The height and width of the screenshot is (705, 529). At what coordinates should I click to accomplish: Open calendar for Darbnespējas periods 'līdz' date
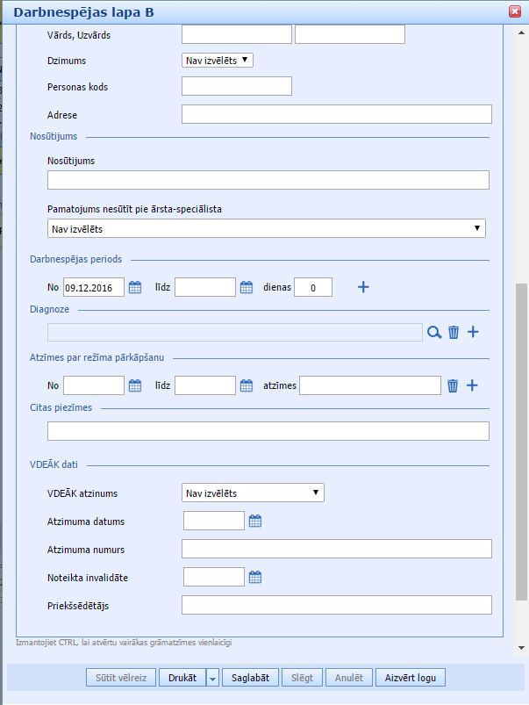[247, 287]
